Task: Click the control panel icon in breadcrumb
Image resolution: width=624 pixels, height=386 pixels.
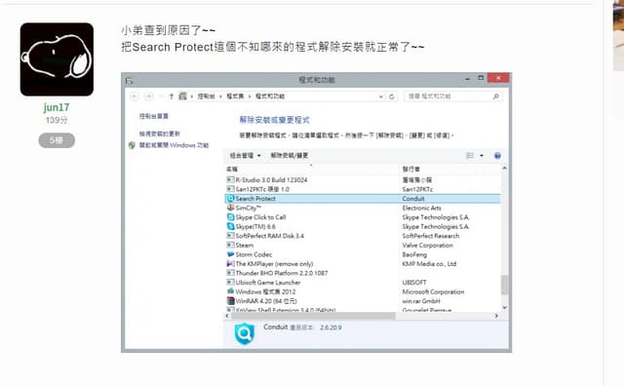Action: click(x=182, y=96)
